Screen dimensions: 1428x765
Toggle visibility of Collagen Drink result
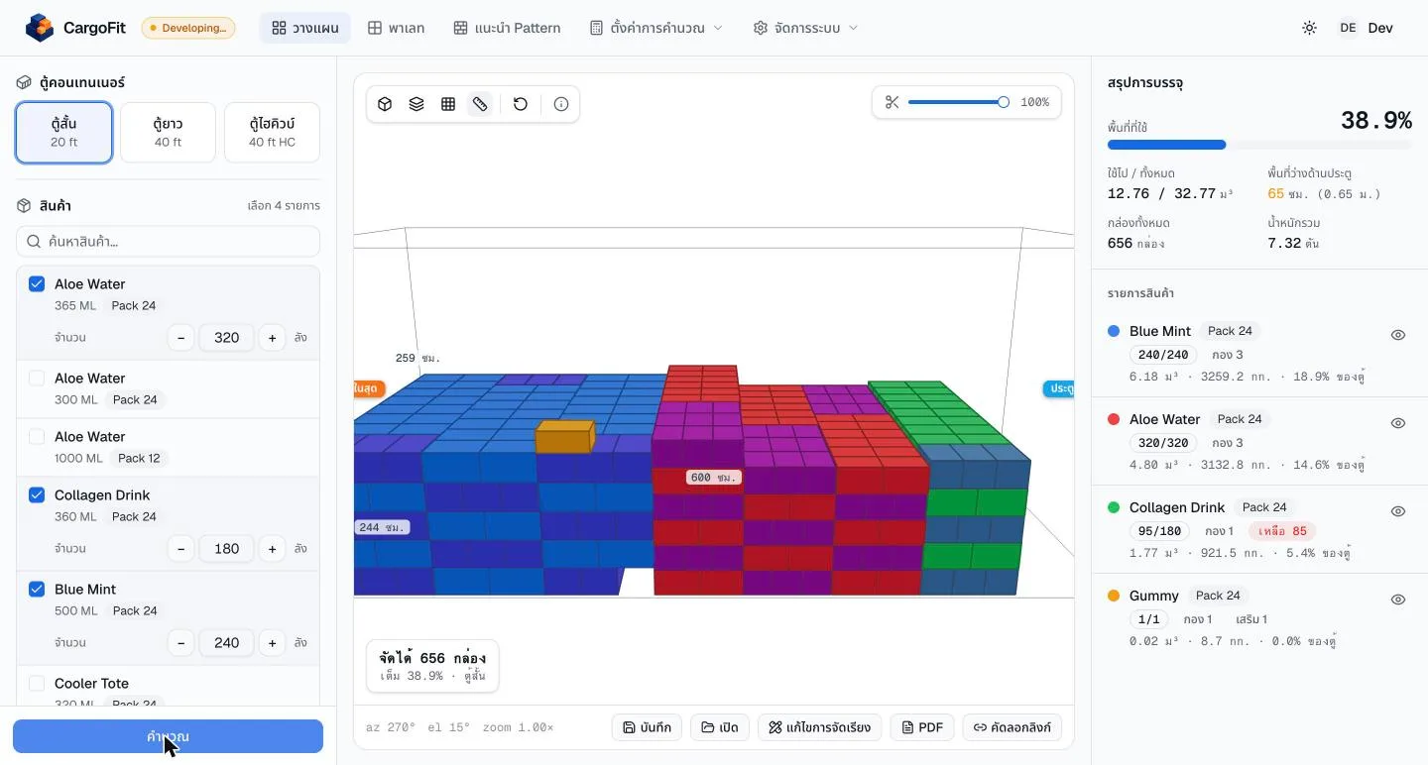pyautogui.click(x=1398, y=511)
